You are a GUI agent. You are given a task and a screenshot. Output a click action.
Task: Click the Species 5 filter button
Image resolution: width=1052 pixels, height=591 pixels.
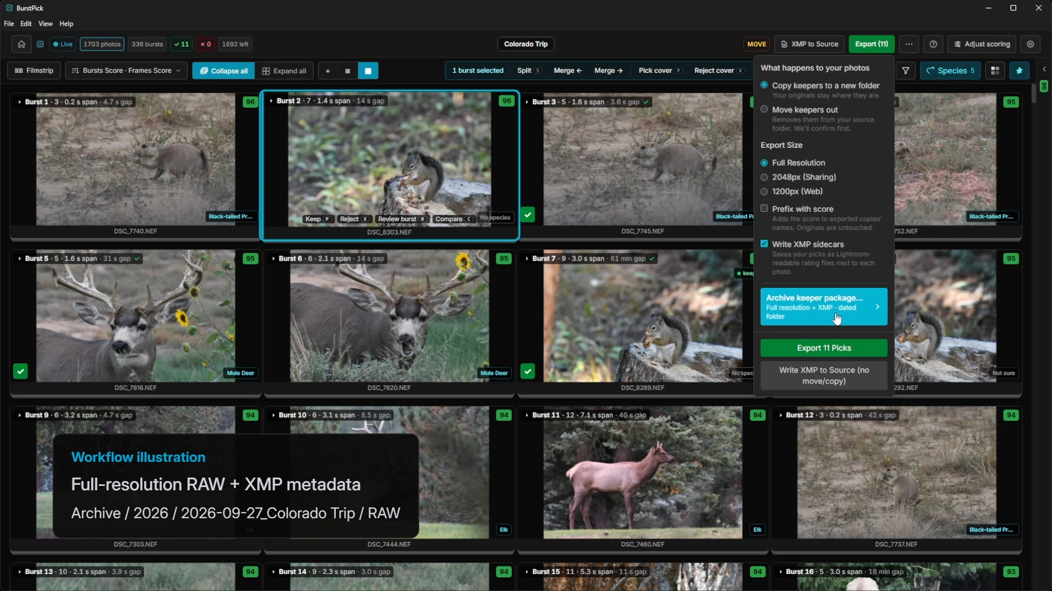[x=950, y=71]
